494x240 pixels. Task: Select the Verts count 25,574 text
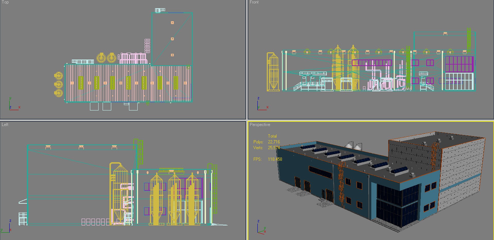pos(274,148)
